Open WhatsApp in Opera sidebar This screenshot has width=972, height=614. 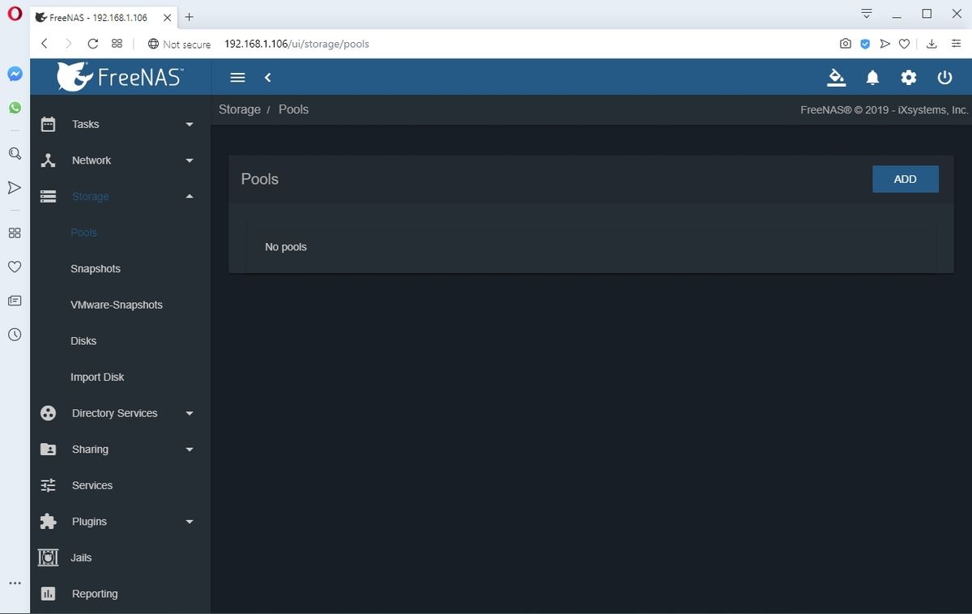pyautogui.click(x=15, y=106)
